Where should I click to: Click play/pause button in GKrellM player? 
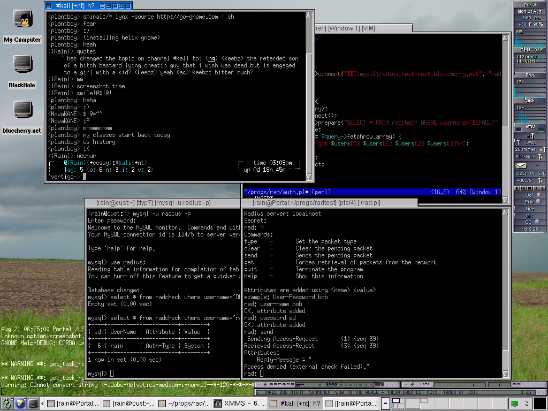click(x=523, y=188)
